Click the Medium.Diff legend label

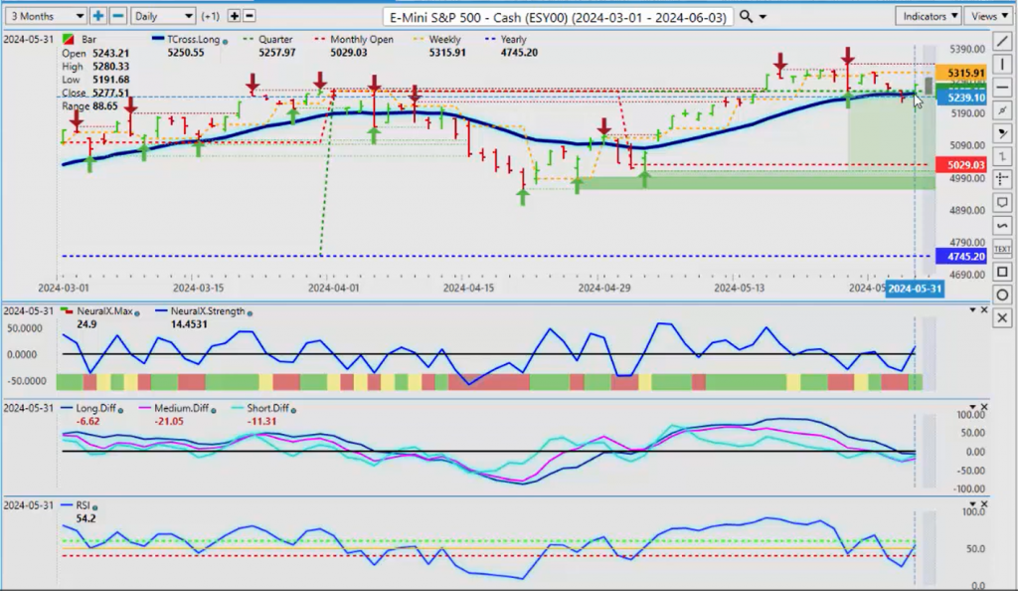pyautogui.click(x=181, y=408)
